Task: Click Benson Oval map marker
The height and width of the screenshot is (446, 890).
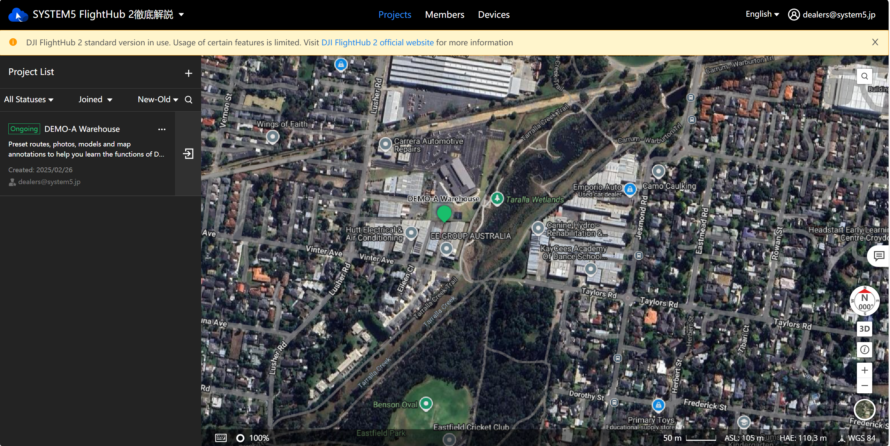Action: (426, 404)
